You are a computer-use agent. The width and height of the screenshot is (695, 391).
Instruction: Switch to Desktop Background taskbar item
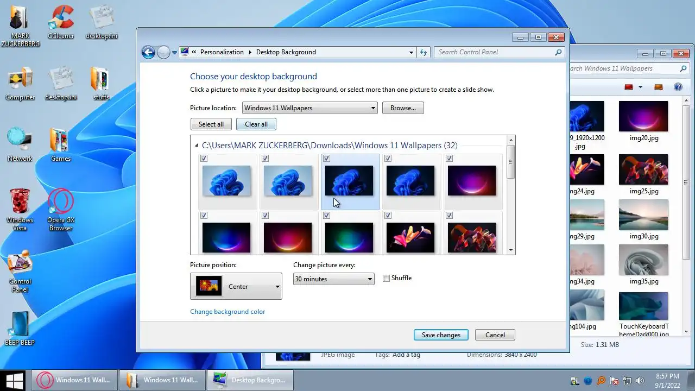tap(249, 380)
